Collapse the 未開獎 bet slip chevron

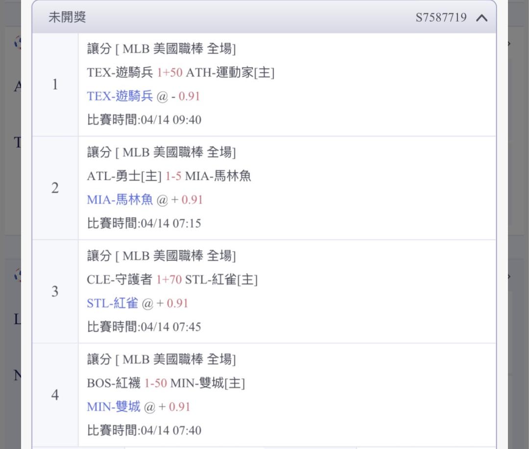[x=481, y=18]
